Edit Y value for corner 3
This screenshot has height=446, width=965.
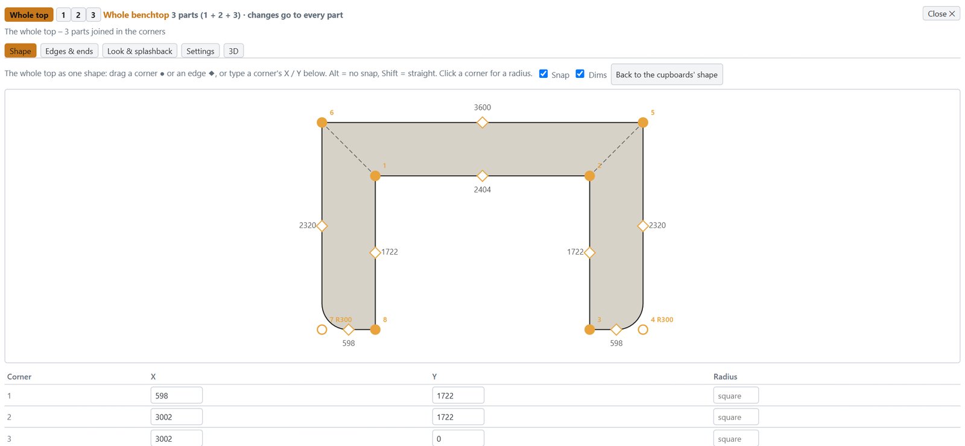[458, 438]
